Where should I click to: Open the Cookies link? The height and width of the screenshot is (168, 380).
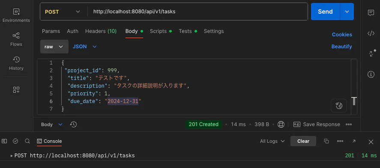(342, 35)
